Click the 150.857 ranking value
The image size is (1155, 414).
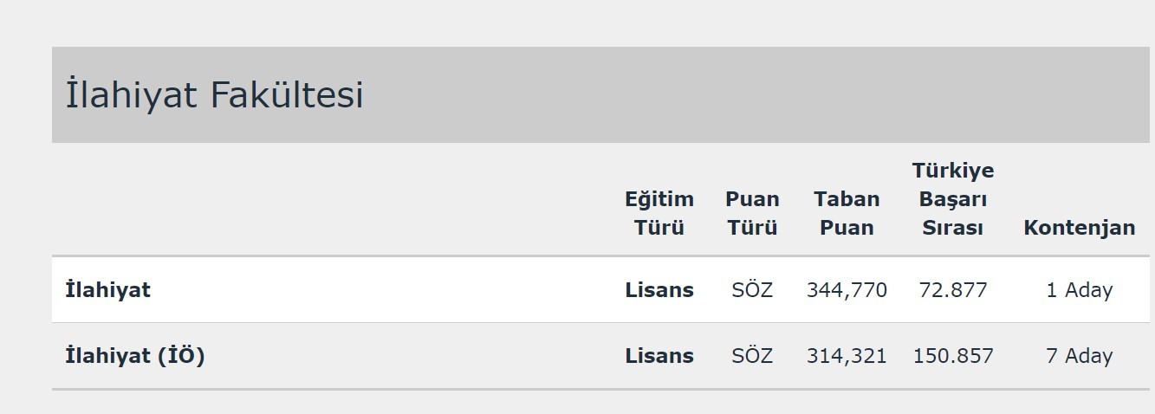coord(952,356)
